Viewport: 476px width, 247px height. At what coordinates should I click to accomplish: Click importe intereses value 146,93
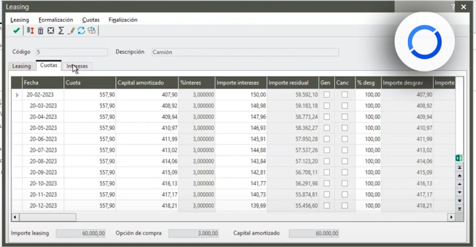(241, 128)
